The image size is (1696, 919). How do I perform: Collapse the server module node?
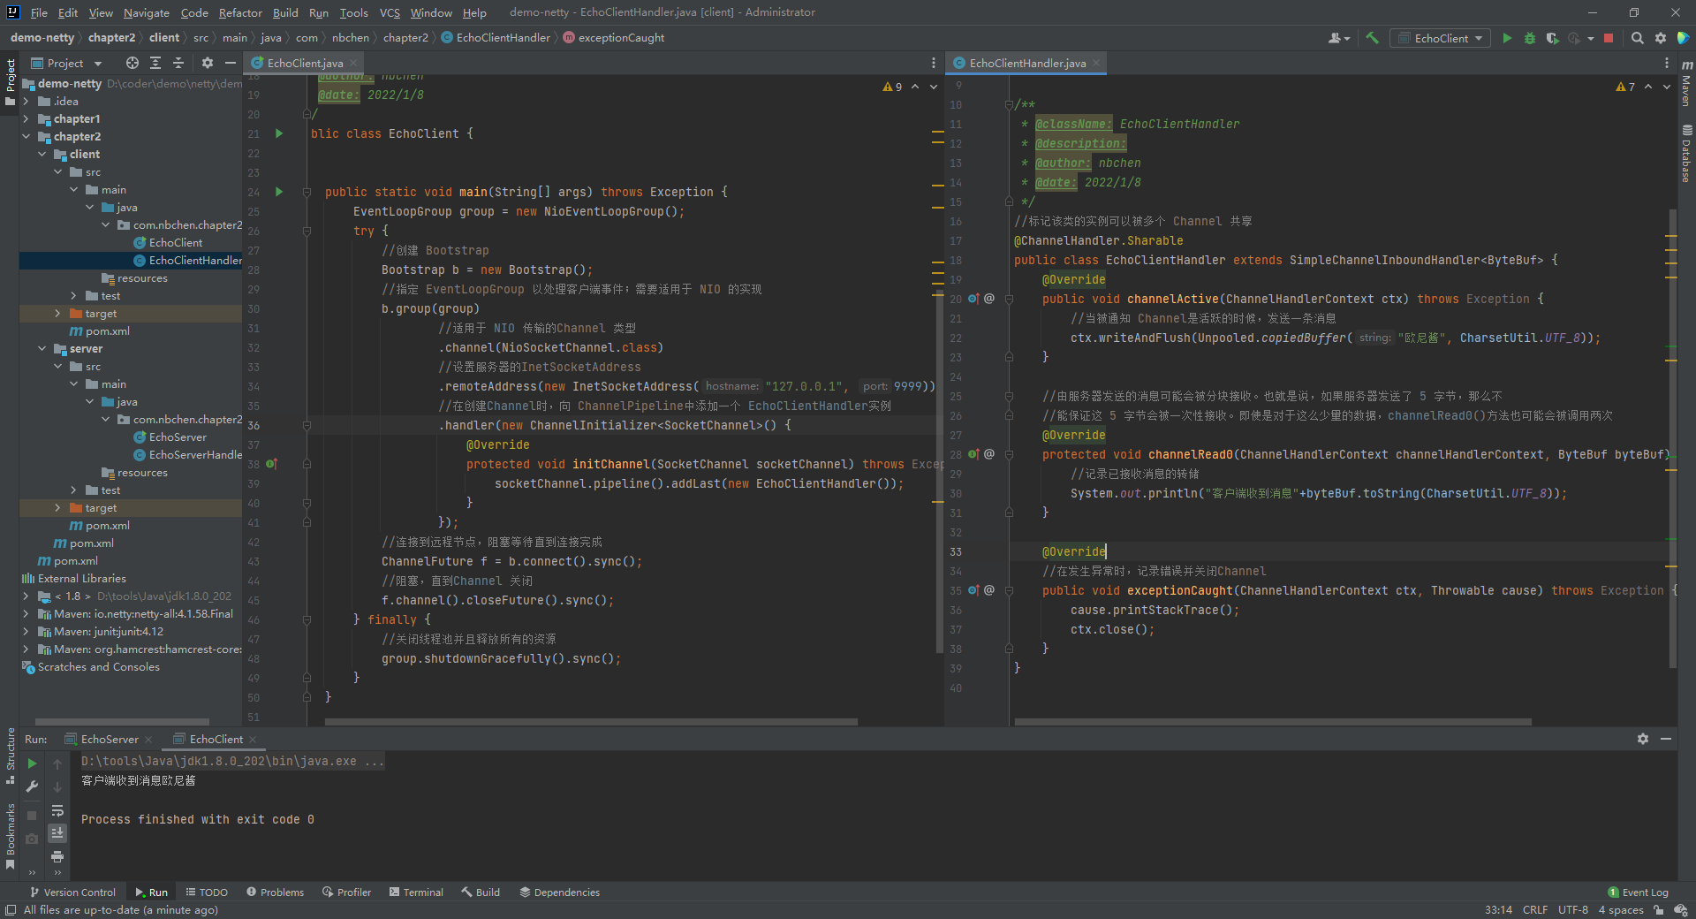click(x=42, y=349)
